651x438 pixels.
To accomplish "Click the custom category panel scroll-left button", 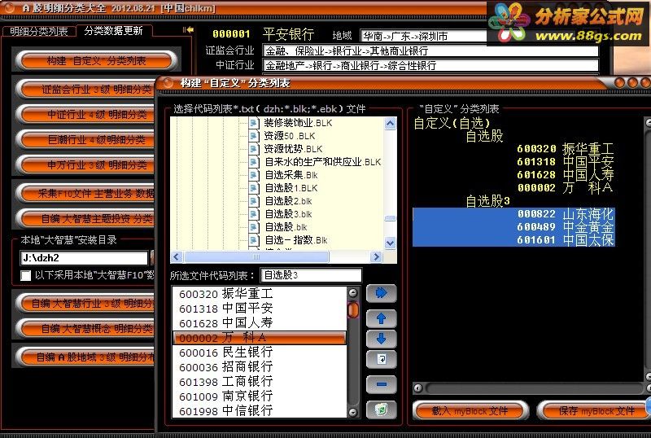I will (x=418, y=388).
